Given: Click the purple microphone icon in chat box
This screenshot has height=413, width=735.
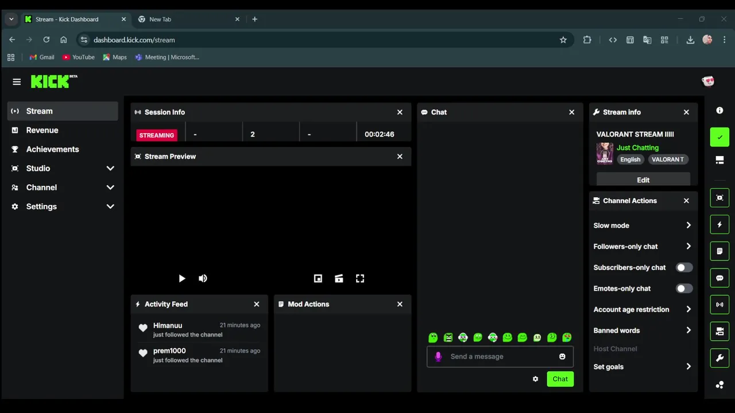Looking at the screenshot, I should coord(438,356).
